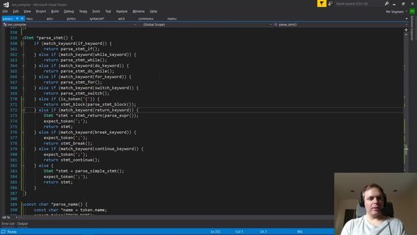The width and height of the screenshot is (417, 235).
Task: Open the Team menu
Action: [83, 12]
